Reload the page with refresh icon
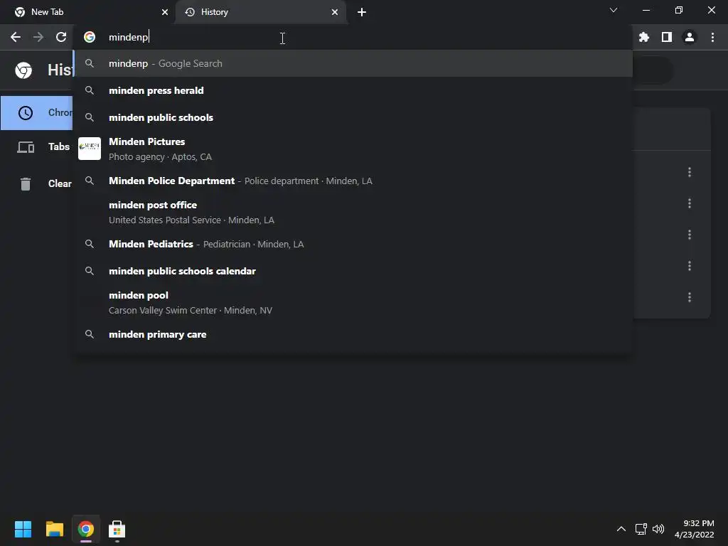 click(x=61, y=37)
